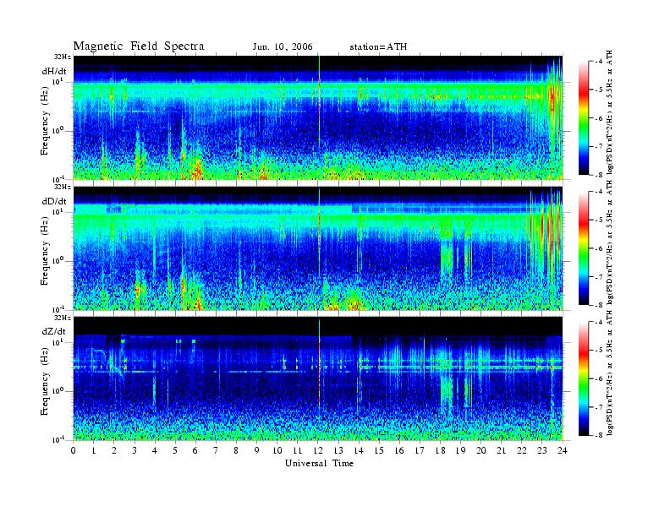Click the "32Hz" label above dH/dt
The image size is (670, 517).
[x=62, y=57]
